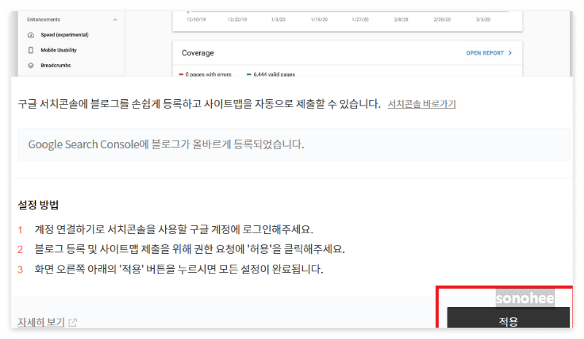Open the Mobile Usability report
The image size is (584, 339).
coord(58,50)
